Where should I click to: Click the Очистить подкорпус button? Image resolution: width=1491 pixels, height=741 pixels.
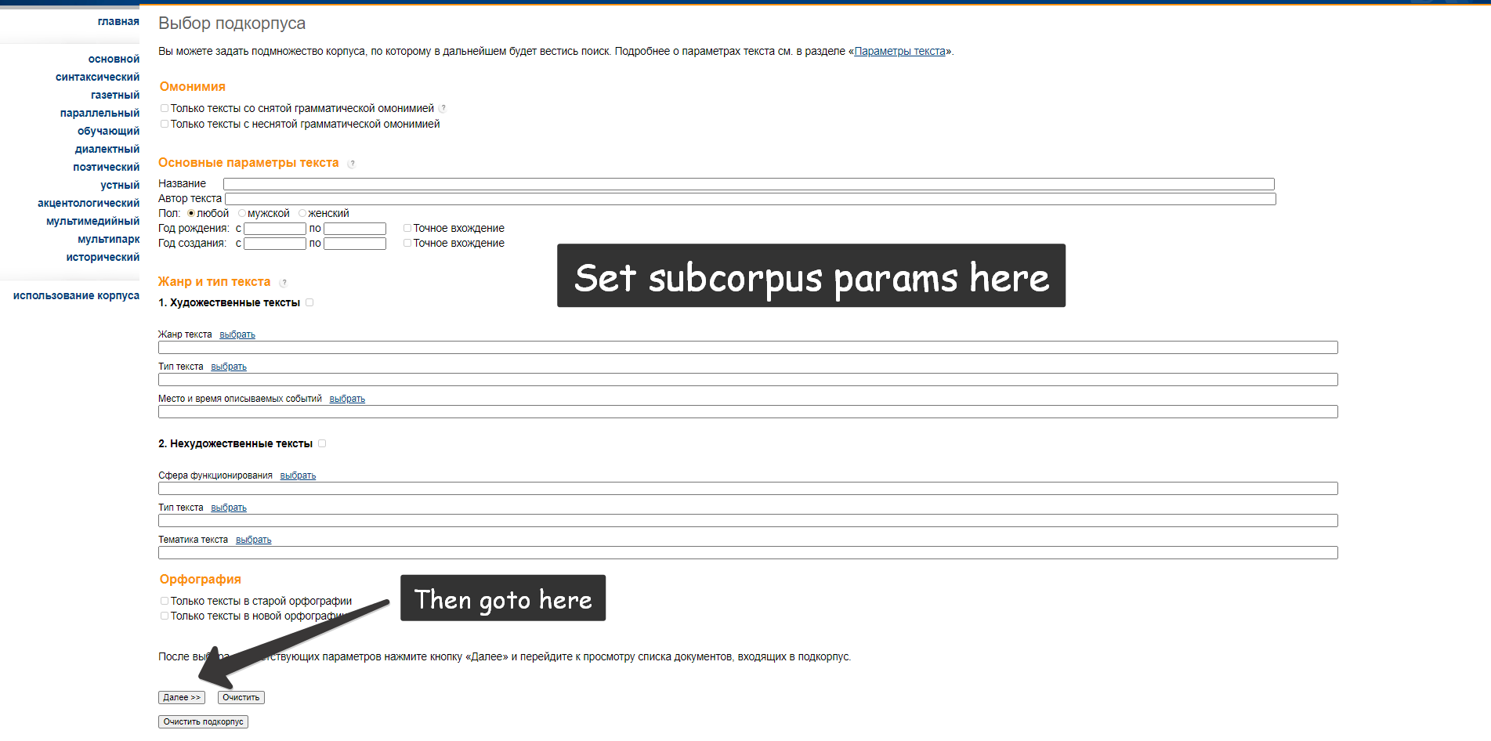click(203, 722)
